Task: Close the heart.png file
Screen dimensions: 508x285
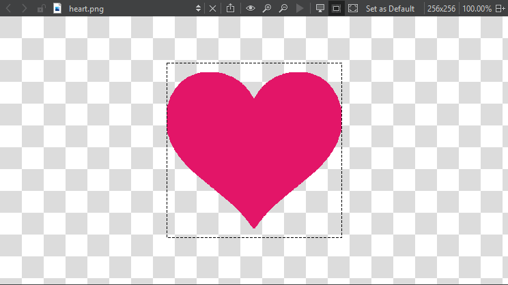Action: (212, 8)
